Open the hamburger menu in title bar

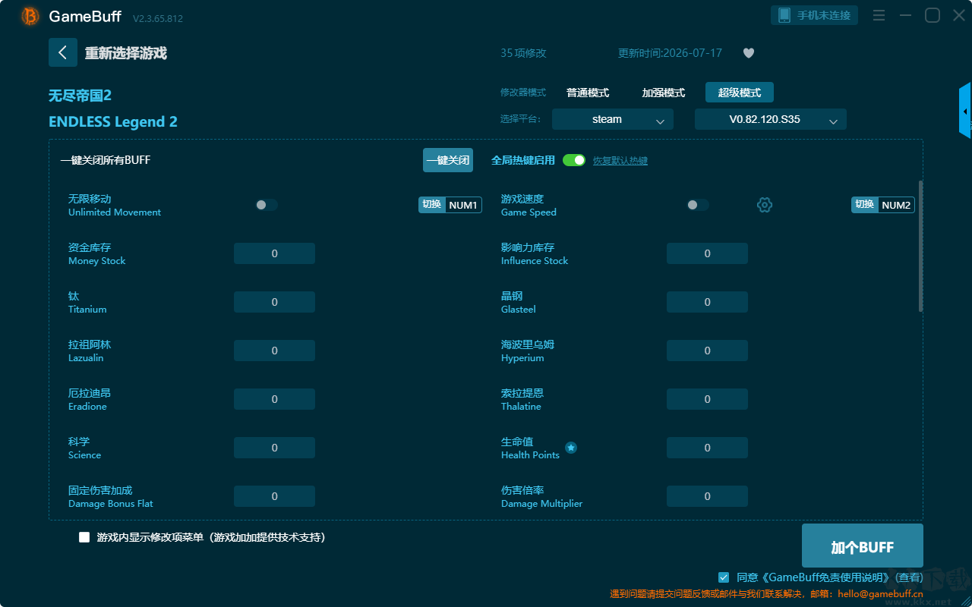tap(879, 15)
